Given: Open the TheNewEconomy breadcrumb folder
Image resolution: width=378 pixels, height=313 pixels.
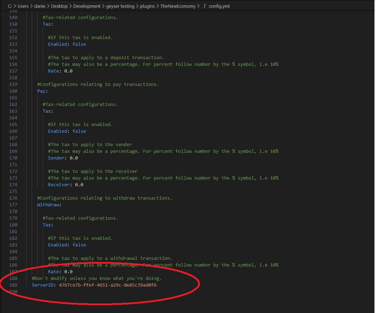Looking at the screenshot, I should (178, 6).
